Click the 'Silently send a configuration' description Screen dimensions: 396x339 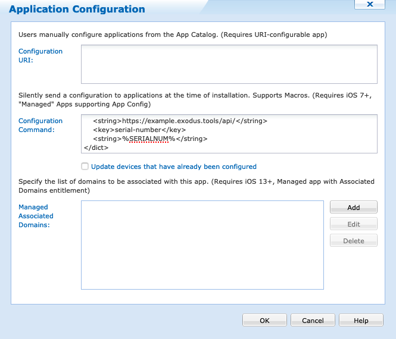[195, 100]
